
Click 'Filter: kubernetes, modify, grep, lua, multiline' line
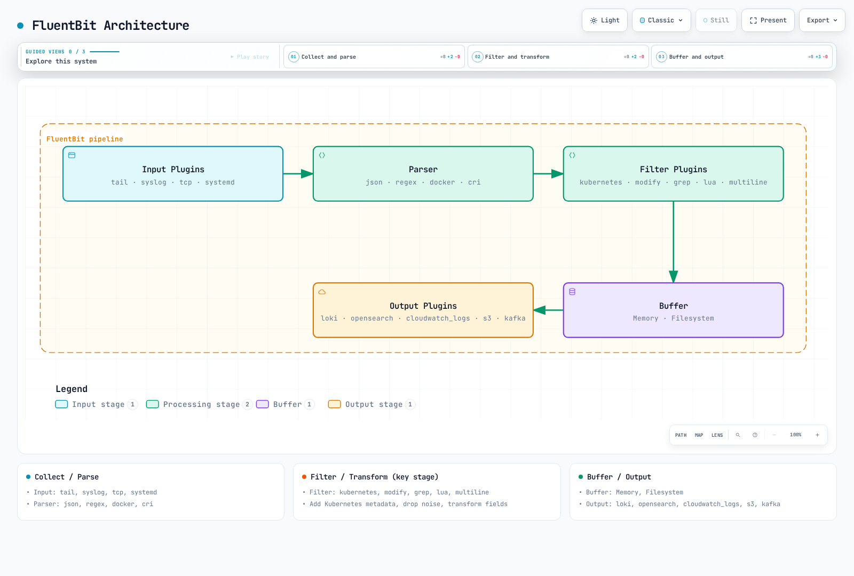coord(399,492)
